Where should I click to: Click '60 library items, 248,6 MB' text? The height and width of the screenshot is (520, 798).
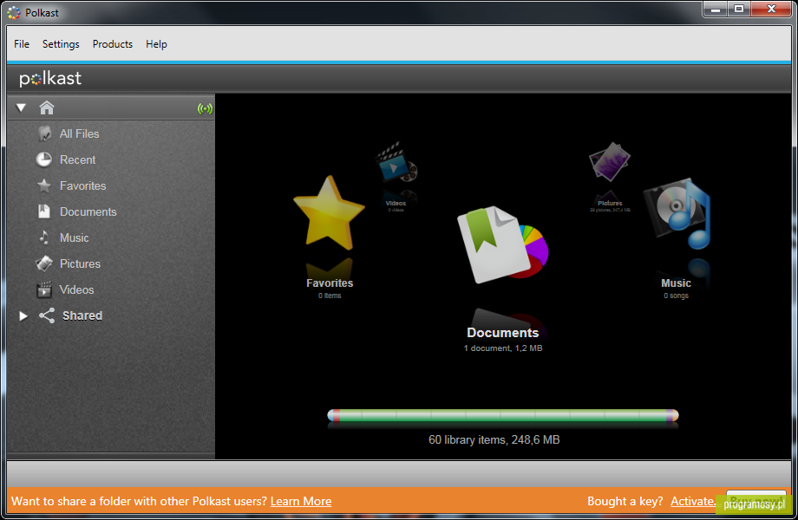(494, 439)
